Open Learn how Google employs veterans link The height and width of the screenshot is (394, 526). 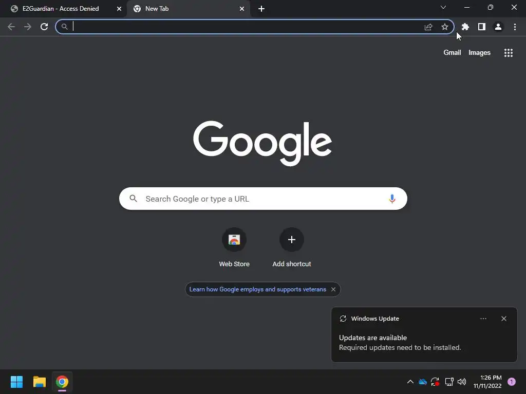258,289
